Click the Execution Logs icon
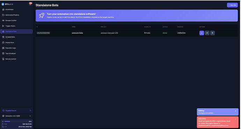The height and width of the screenshot is (129, 241). pos(3,48)
